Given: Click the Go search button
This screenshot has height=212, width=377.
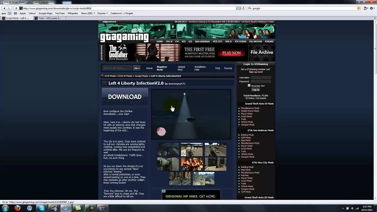Looking at the screenshot, I should tap(137, 68).
